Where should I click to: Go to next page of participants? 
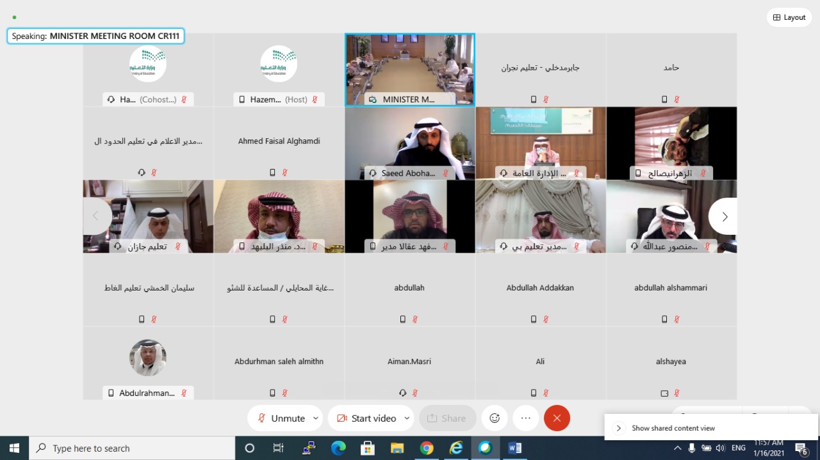(725, 216)
